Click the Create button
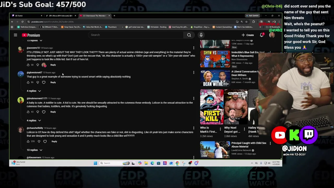334x188 pixels. click(248, 35)
